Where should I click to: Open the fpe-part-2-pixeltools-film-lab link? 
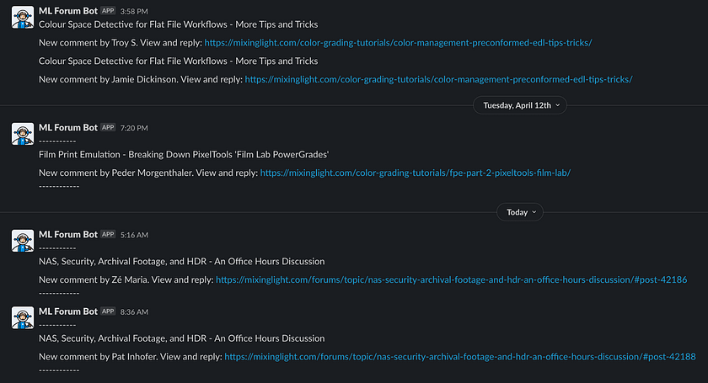(416, 173)
